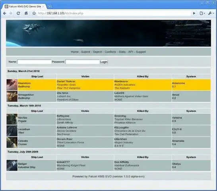Click killer Woebearer
This screenshot has height=191, width=217.
(x=121, y=81)
